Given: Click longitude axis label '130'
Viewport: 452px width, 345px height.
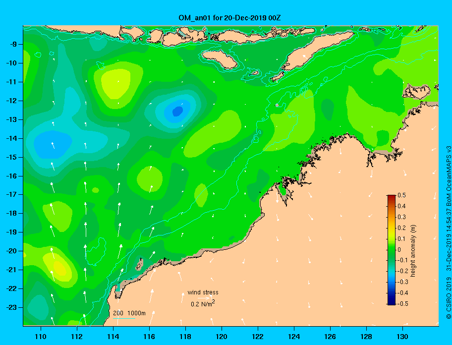Looking at the screenshot, I should click(402, 337).
